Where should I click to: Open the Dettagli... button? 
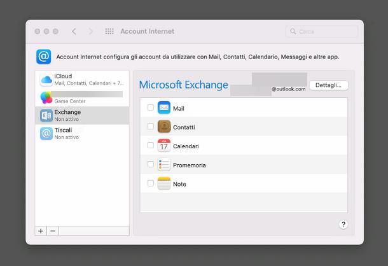329,85
